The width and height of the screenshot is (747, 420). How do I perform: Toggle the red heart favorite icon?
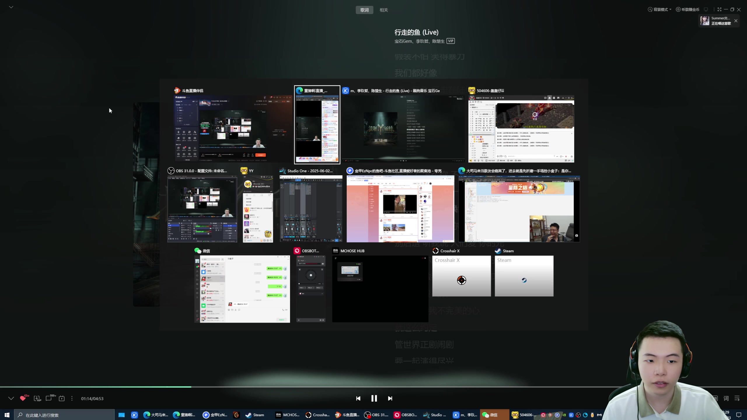(23, 398)
